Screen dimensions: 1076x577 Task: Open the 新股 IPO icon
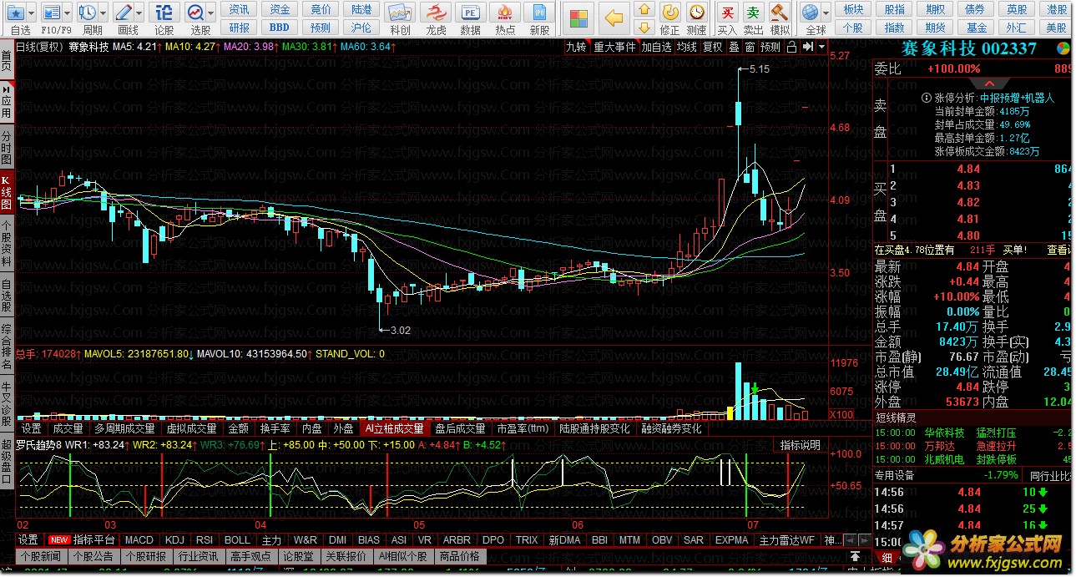pos(539,13)
